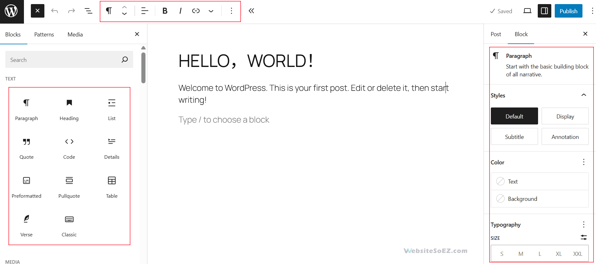596x264 pixels.
Task: Open block options three-dot menu in toolbar
Action: tap(231, 11)
